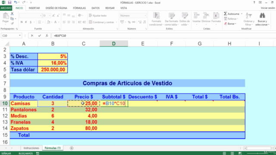Open Formato condicional menu
276x155 pixels.
[156, 19]
